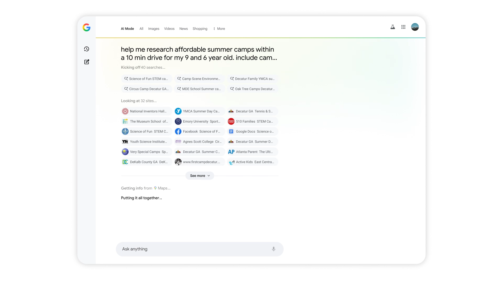Select the Circus Camp Decatur GA search chip
This screenshot has width=503, height=283.
146,89
